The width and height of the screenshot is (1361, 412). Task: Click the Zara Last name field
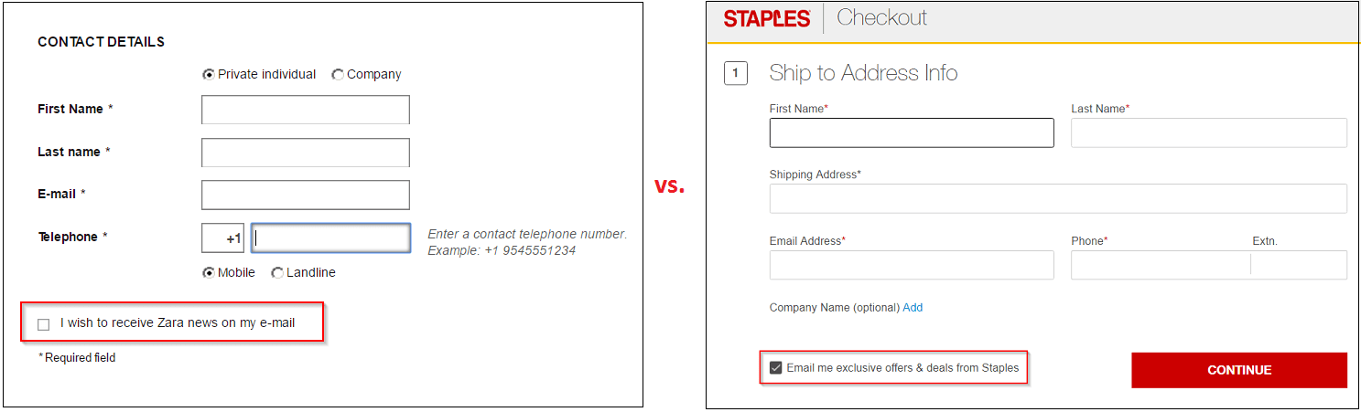pos(306,153)
